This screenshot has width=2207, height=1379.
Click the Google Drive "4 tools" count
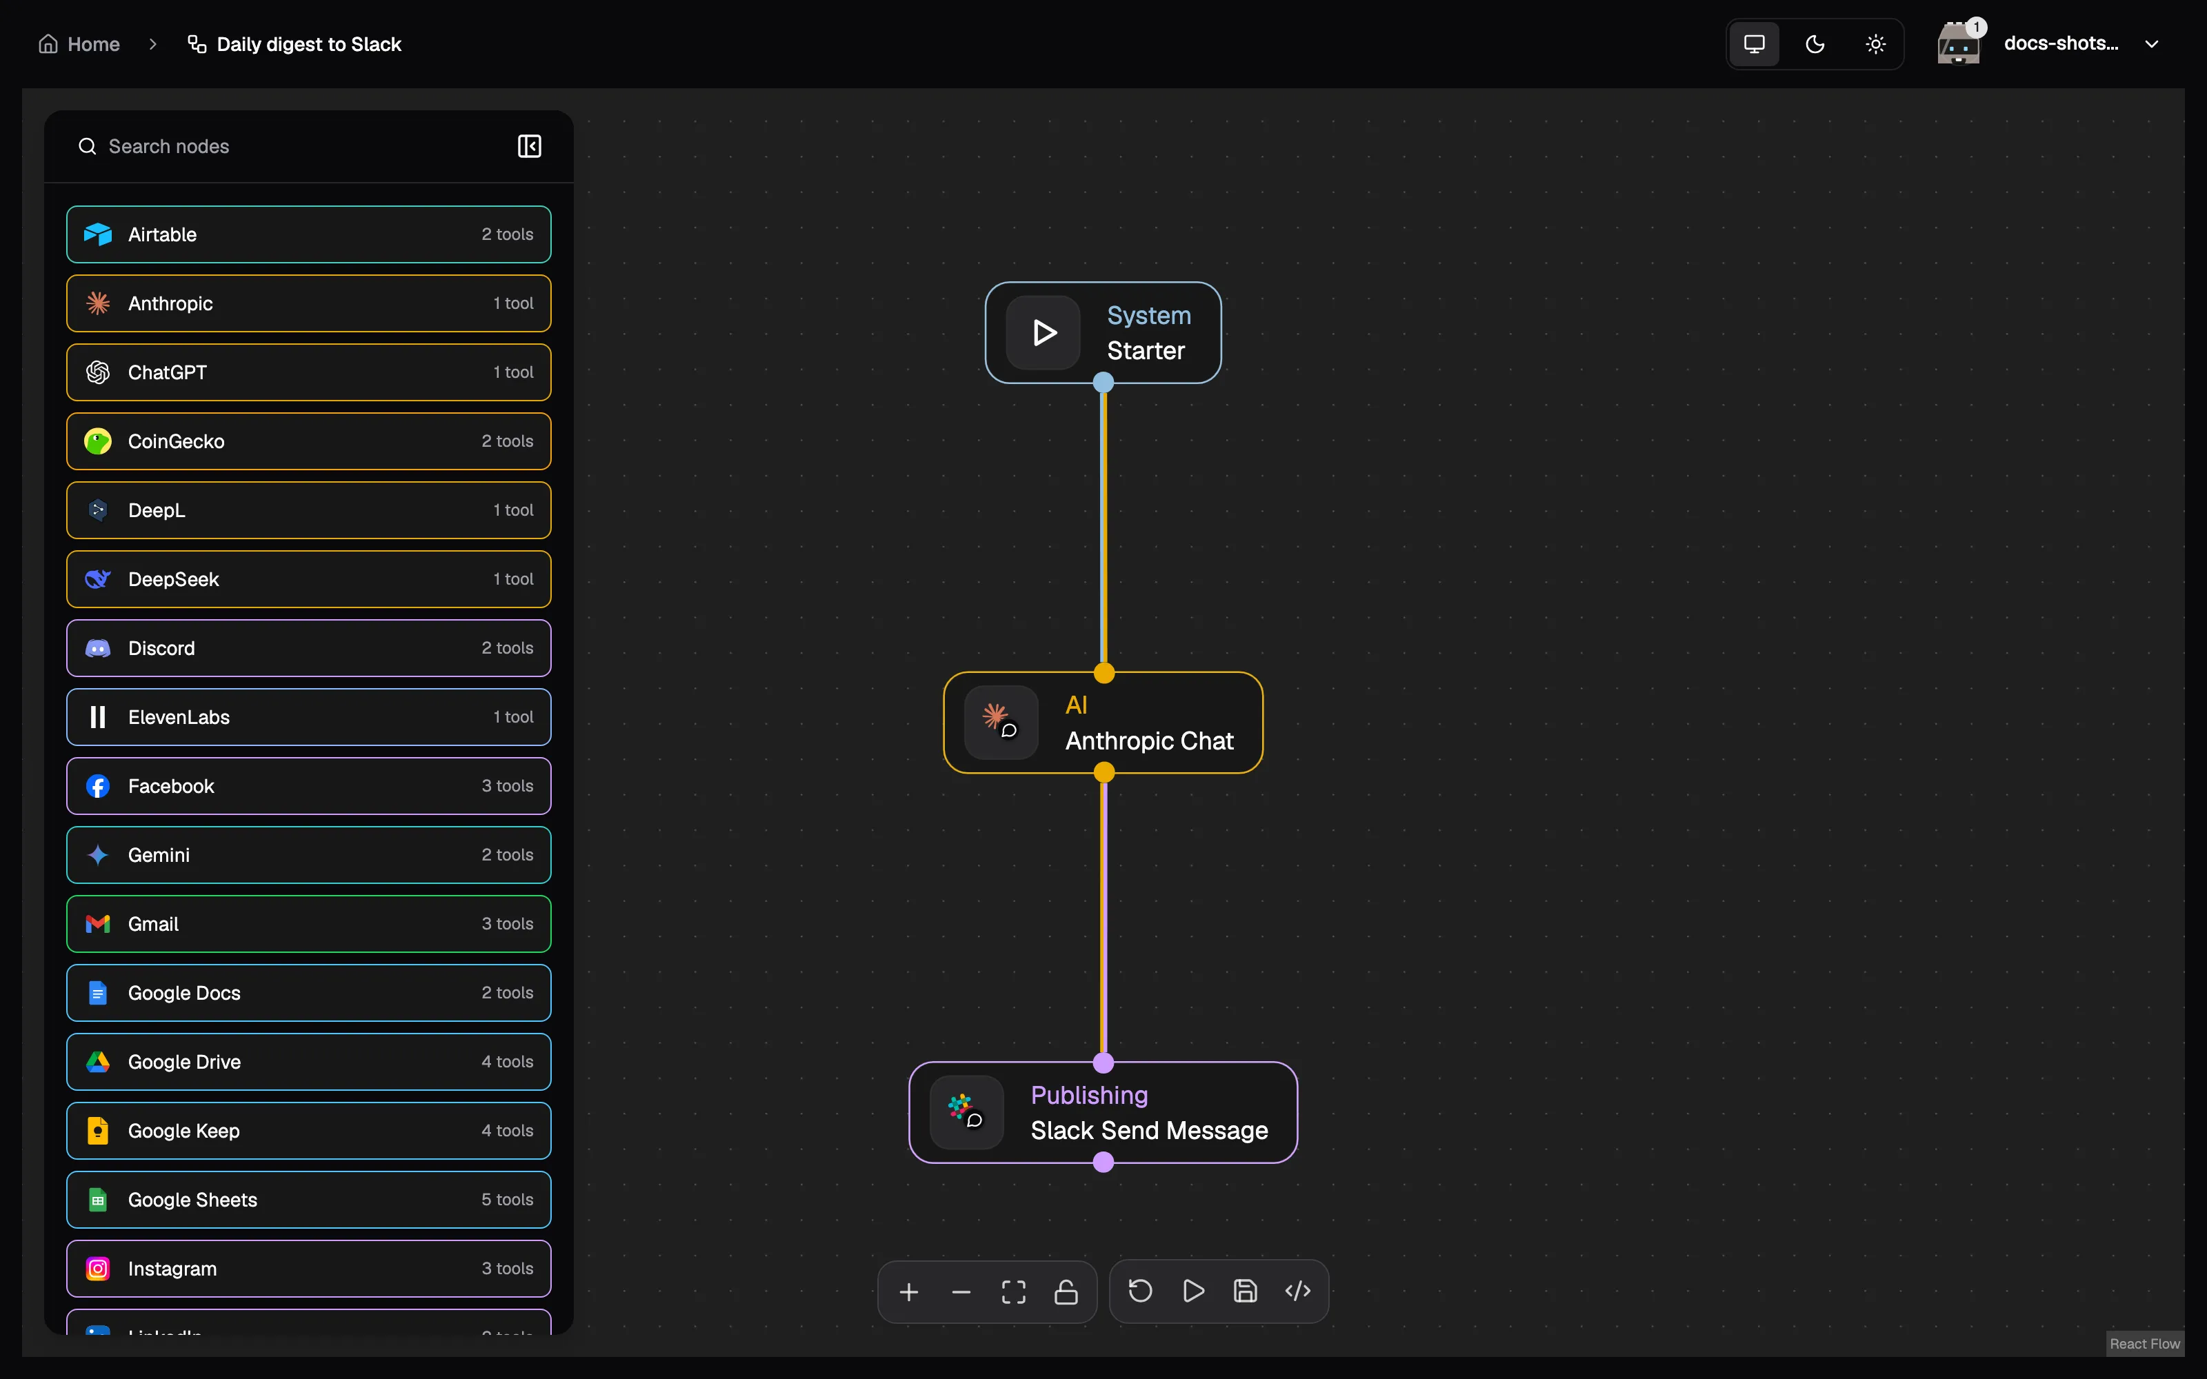point(507,1062)
